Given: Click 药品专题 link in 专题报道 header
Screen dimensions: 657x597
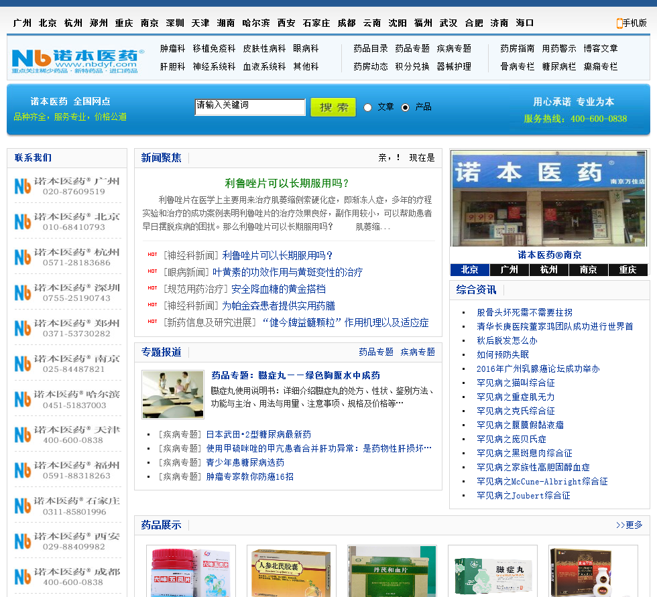Looking at the screenshot, I should click(376, 352).
